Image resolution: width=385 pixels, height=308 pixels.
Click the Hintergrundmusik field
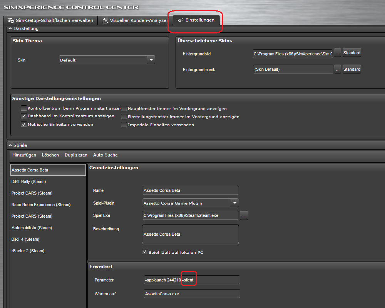point(293,69)
